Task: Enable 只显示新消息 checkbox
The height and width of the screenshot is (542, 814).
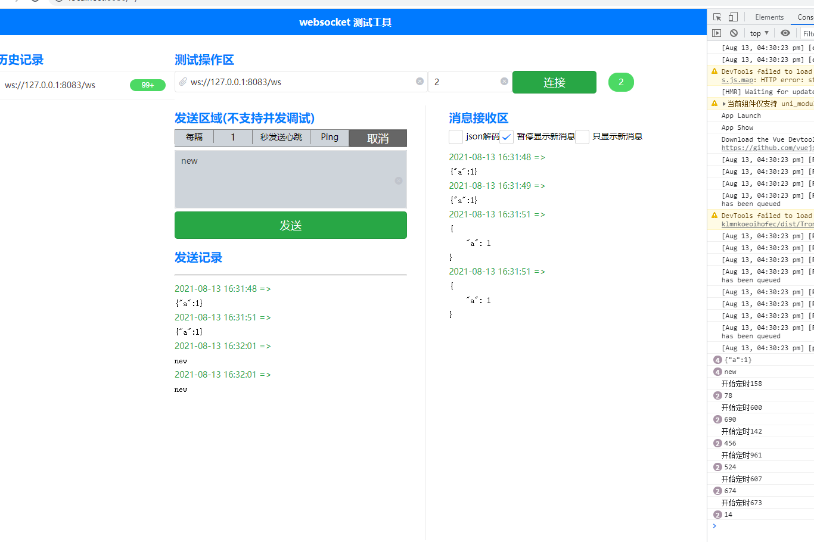Action: coord(582,137)
